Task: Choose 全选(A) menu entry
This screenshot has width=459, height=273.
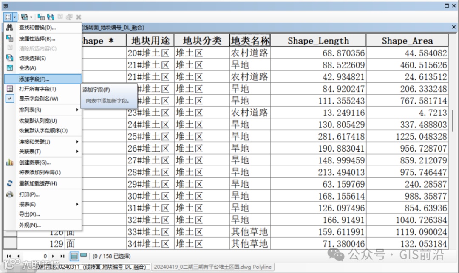Action: pos(43,68)
